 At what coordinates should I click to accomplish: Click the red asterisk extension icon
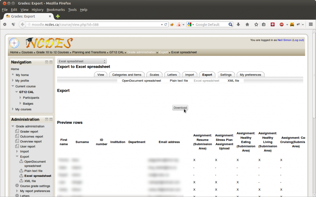(x=273, y=25)
